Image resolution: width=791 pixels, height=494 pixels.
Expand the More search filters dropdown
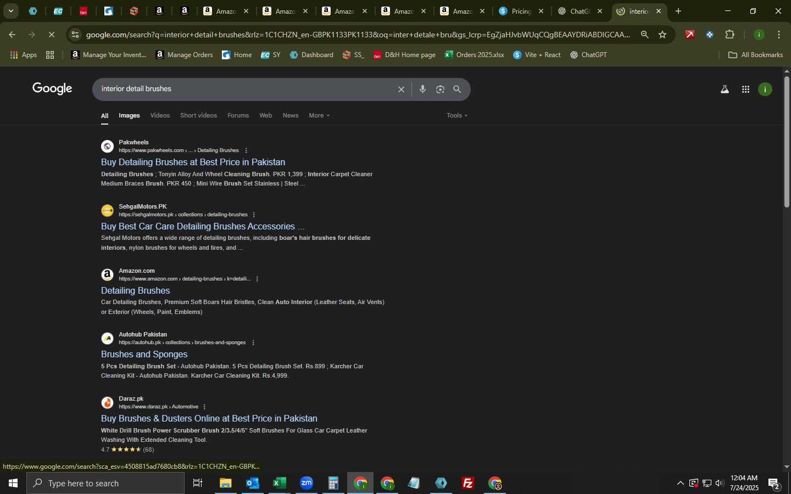[x=319, y=115]
